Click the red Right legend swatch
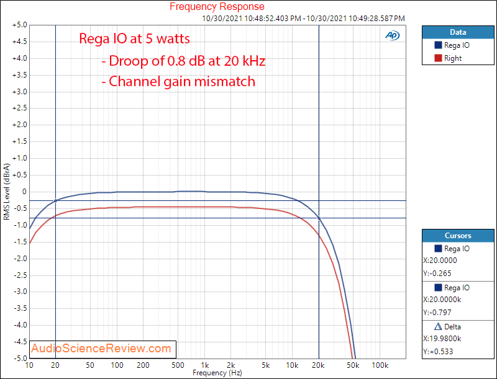The height and width of the screenshot is (379, 497). click(438, 58)
